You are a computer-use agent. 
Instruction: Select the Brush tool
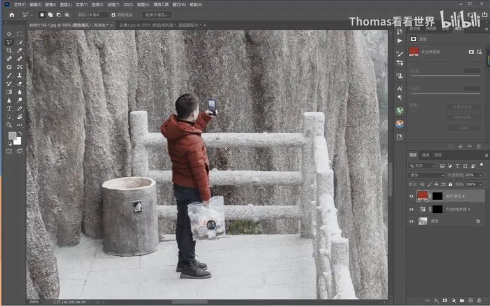9,75
